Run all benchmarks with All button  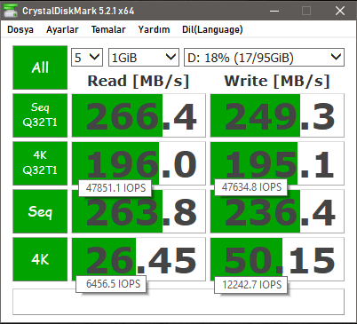(40, 67)
